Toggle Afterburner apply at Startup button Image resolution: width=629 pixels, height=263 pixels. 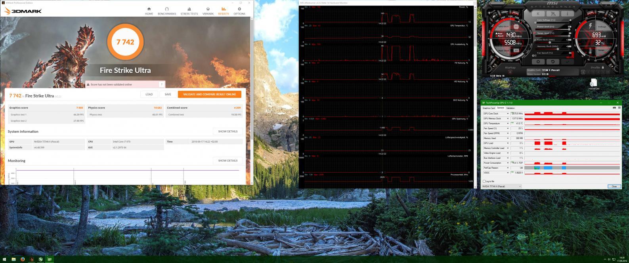click(510, 72)
